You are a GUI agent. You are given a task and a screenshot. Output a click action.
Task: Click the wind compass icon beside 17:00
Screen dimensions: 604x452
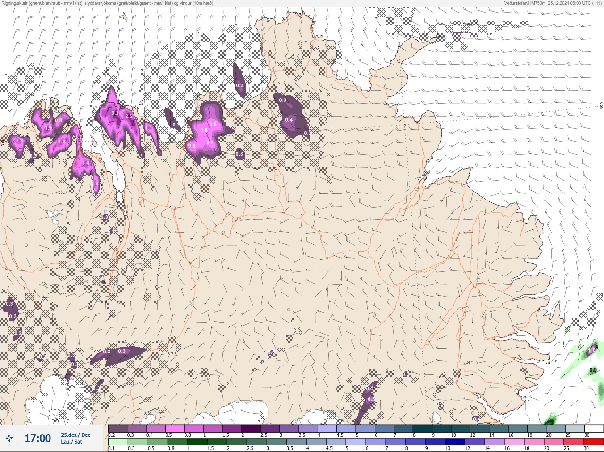point(9,439)
